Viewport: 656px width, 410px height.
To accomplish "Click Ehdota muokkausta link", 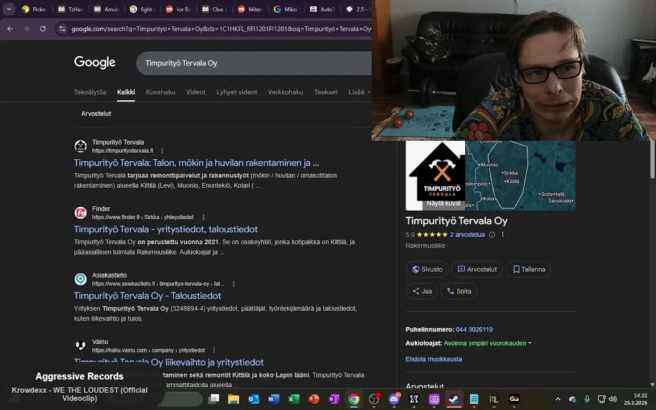I will pos(434,359).
